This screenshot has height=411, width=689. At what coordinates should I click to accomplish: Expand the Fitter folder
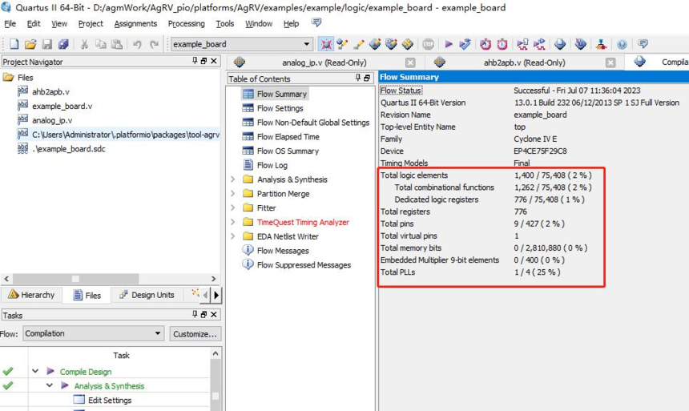click(233, 208)
